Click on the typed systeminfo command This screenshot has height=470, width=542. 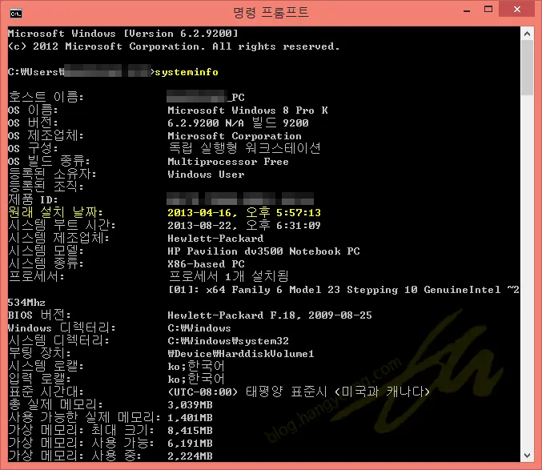(187, 72)
